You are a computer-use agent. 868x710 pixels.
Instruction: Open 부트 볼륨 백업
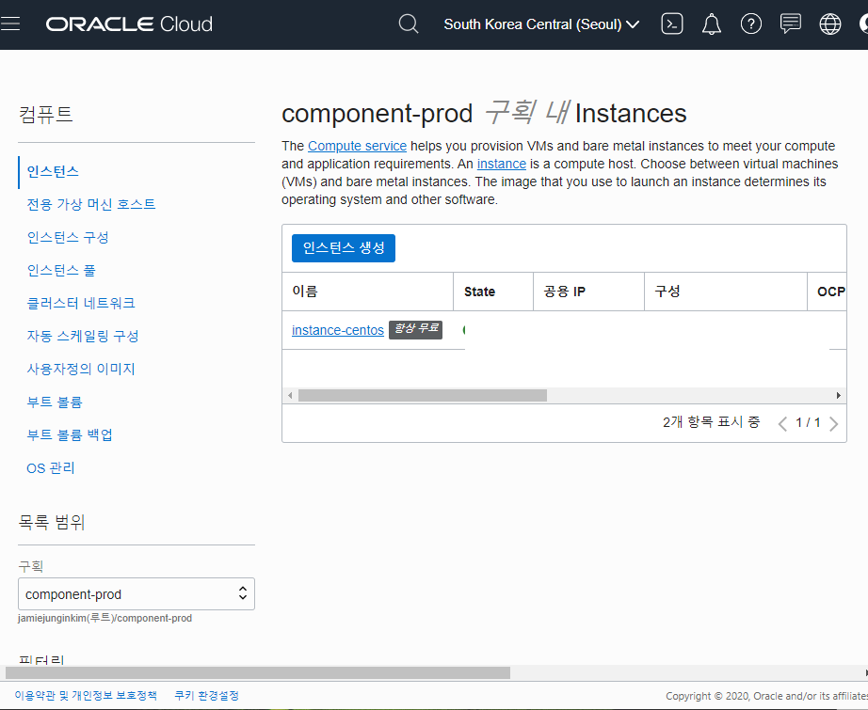pos(70,434)
